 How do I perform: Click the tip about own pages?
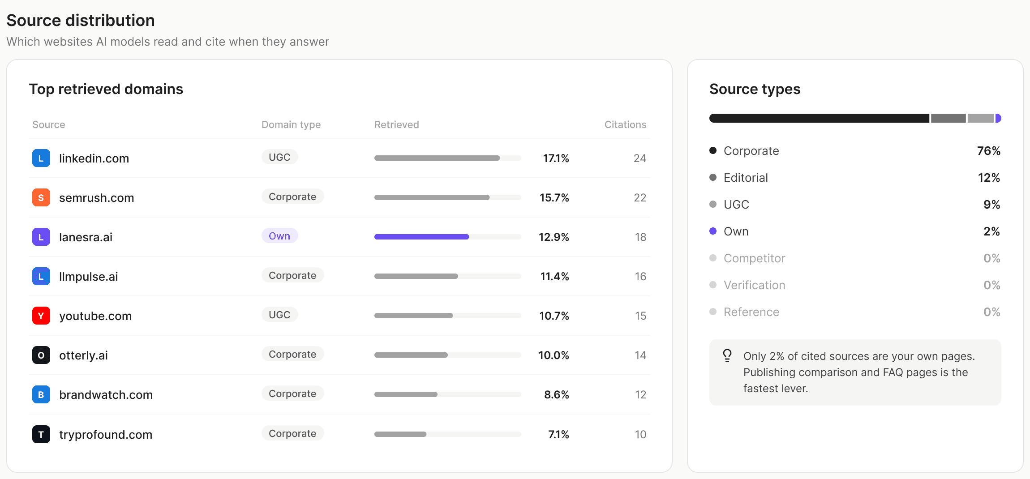tap(855, 372)
